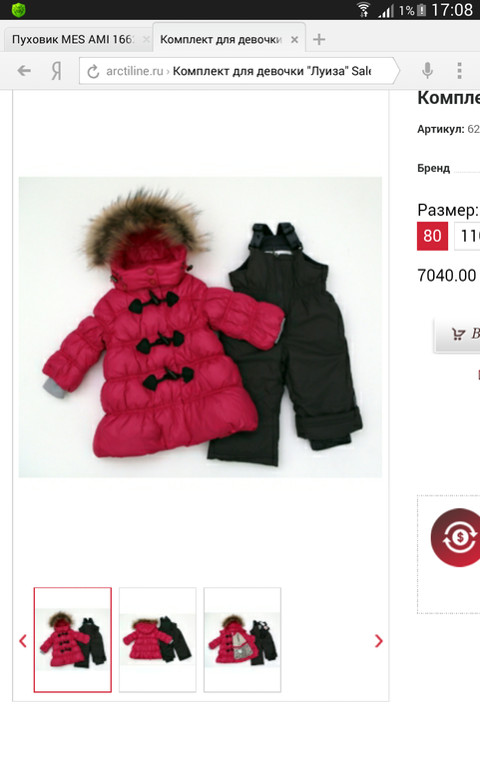Viewport: 480px width, 769px height.
Task: Start voice search with microphone icon
Action: click(427, 71)
